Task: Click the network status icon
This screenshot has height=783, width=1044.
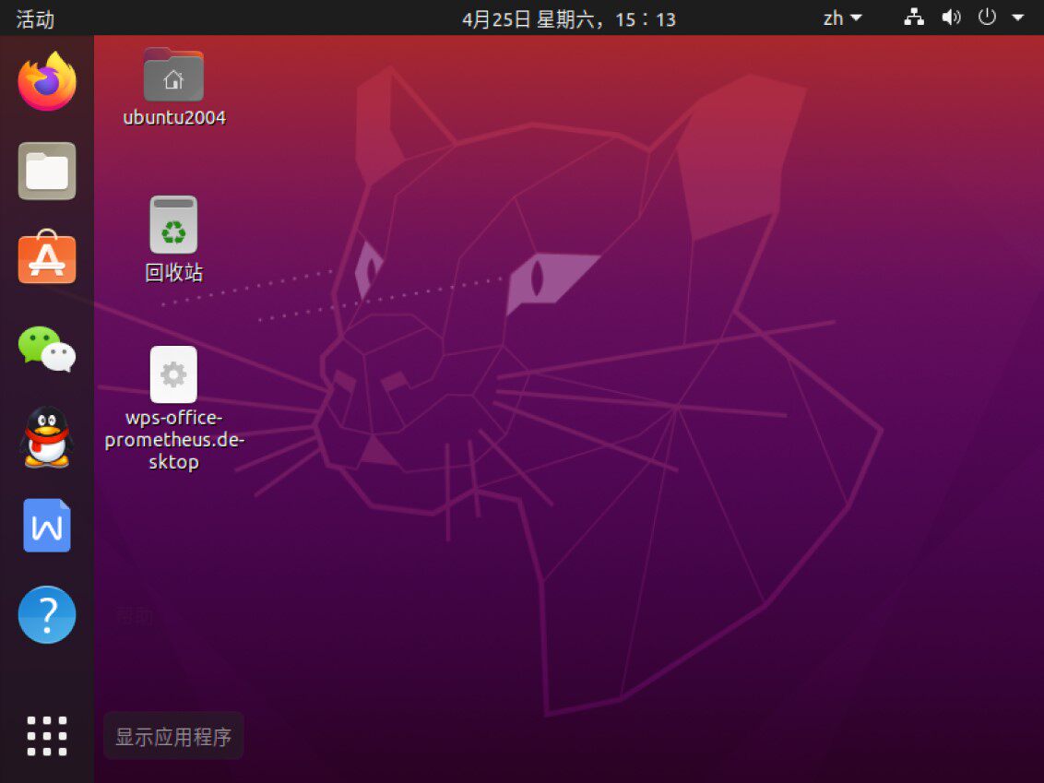Action: coord(913,18)
